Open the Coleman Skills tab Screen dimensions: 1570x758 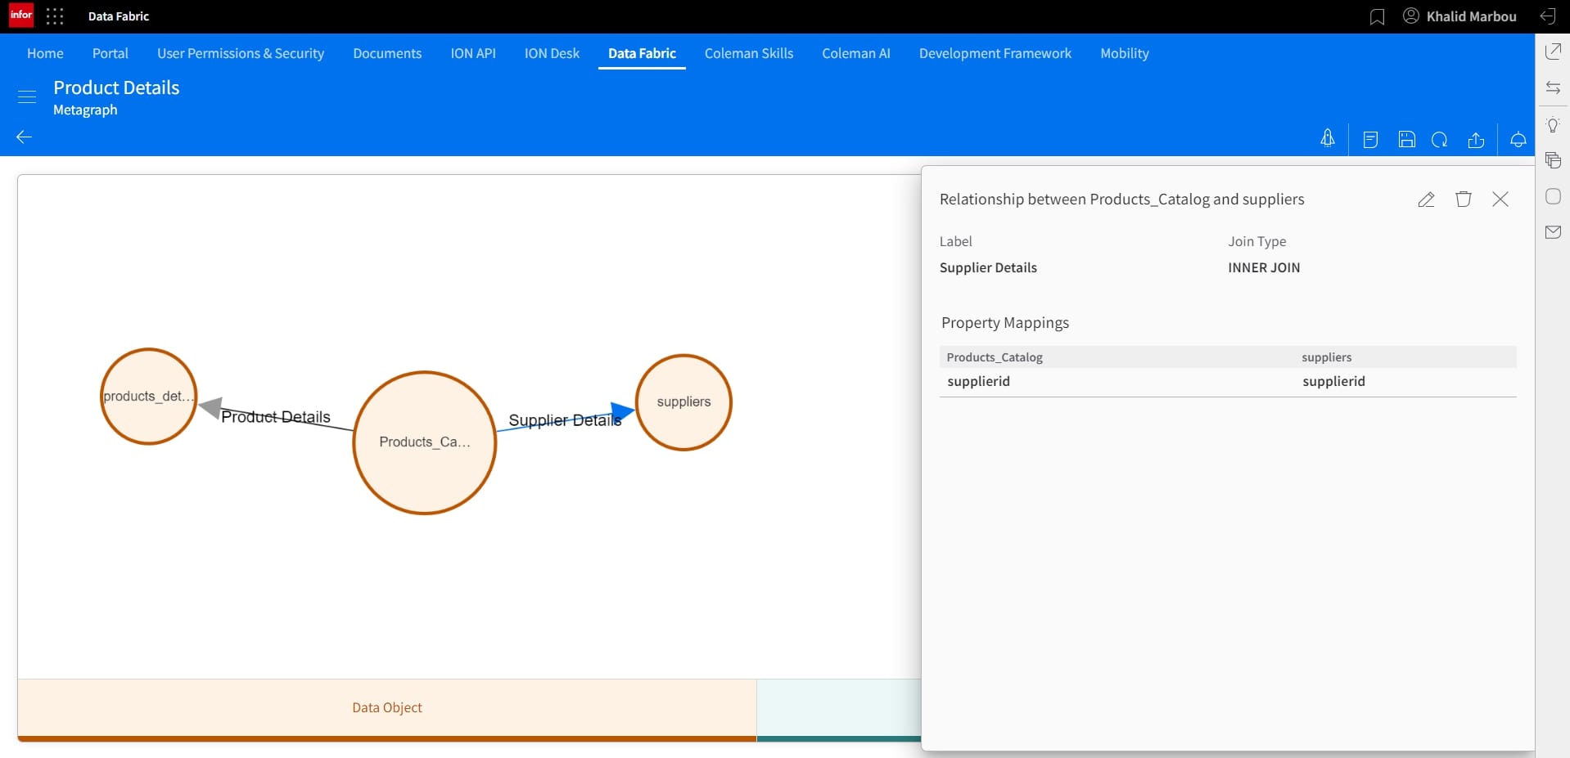click(749, 53)
